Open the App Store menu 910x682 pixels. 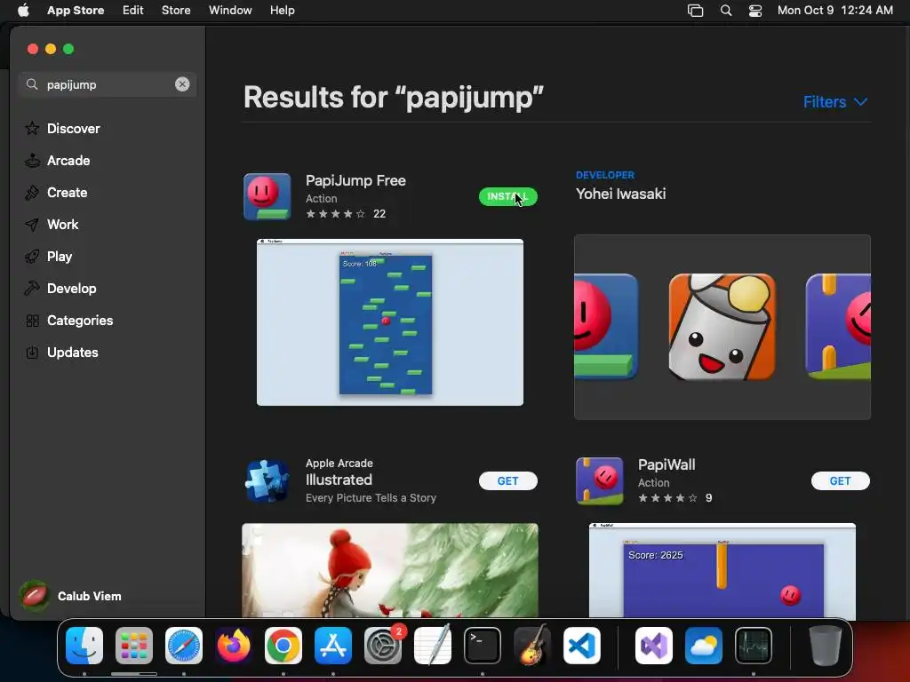[x=76, y=11]
